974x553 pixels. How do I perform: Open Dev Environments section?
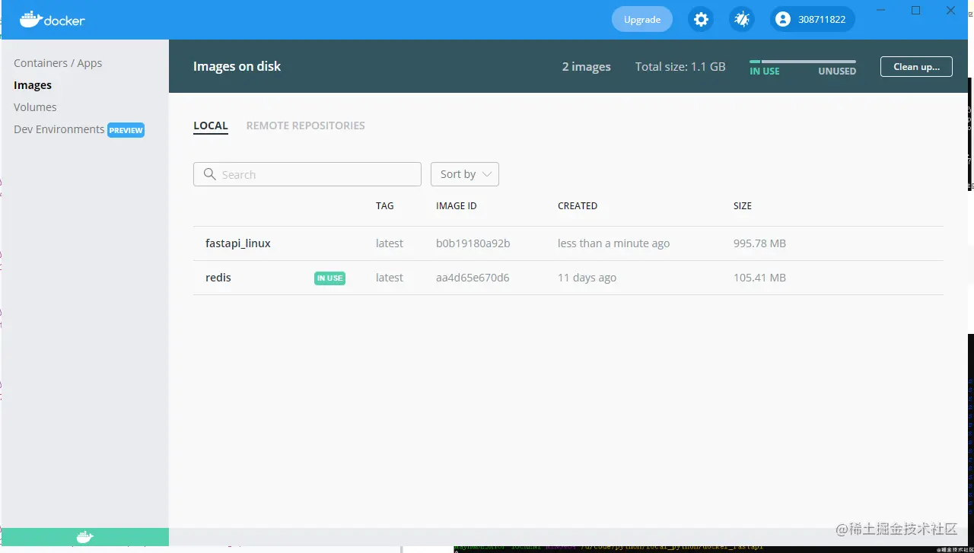coord(59,129)
